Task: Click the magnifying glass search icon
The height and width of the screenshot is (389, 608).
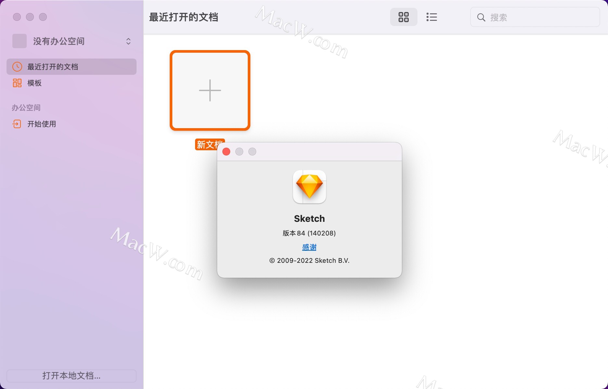Action: 481,17
